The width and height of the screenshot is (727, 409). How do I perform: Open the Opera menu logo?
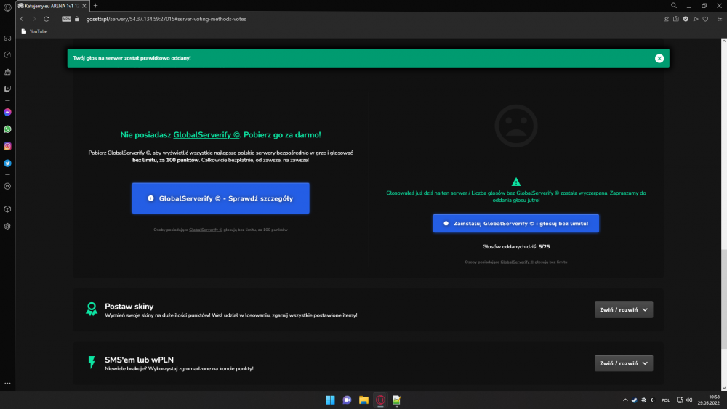coord(7,7)
